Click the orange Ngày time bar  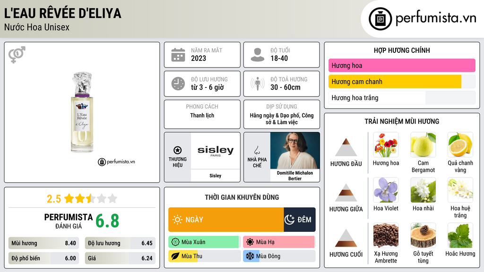pyautogui.click(x=226, y=220)
